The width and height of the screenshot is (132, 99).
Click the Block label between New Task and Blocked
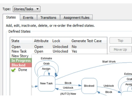(68, 83)
